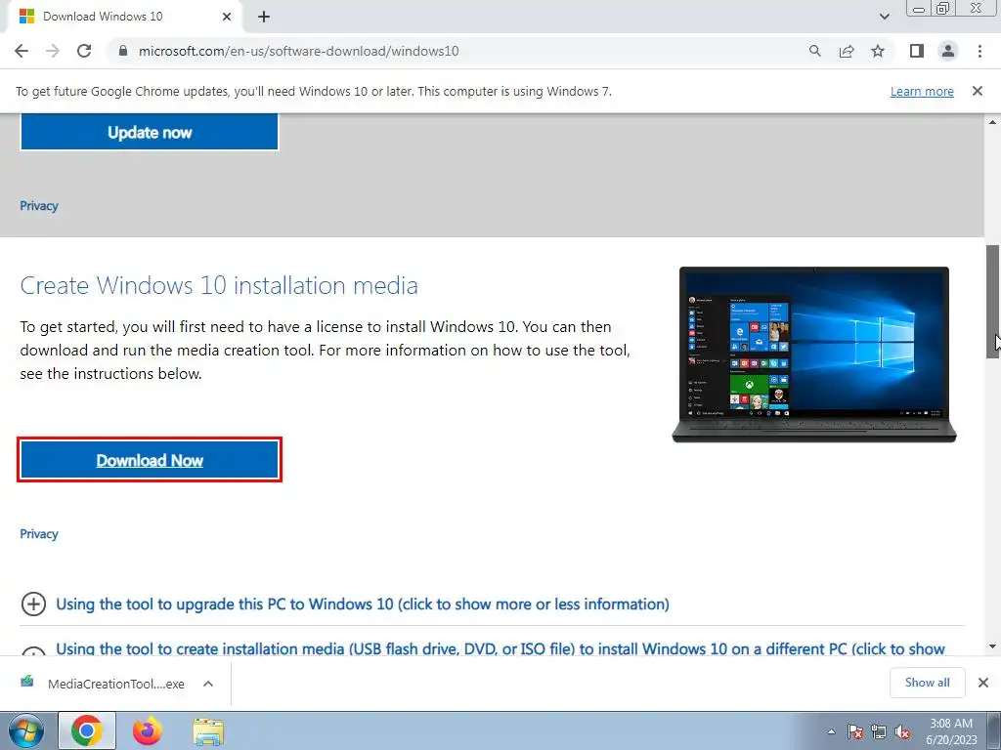Click the padlock site info icon
Image resolution: width=1001 pixels, height=750 pixels.
point(123,51)
